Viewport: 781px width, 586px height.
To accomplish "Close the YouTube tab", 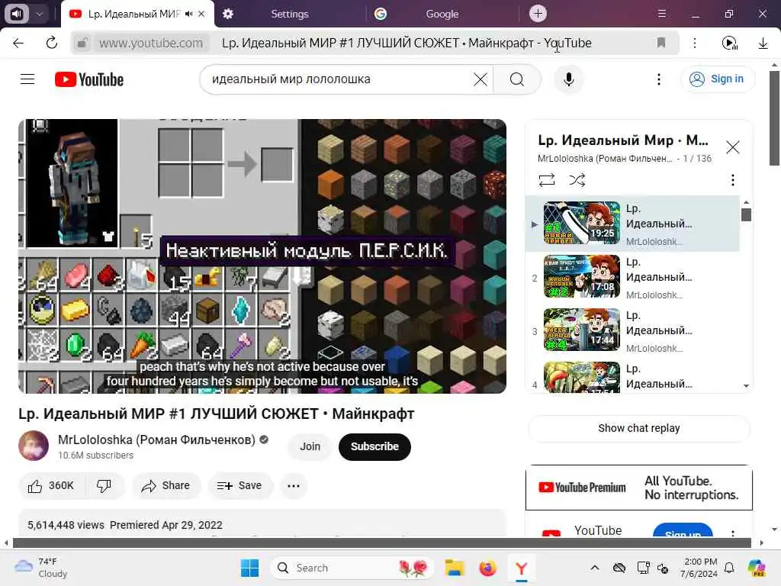I will (201, 14).
